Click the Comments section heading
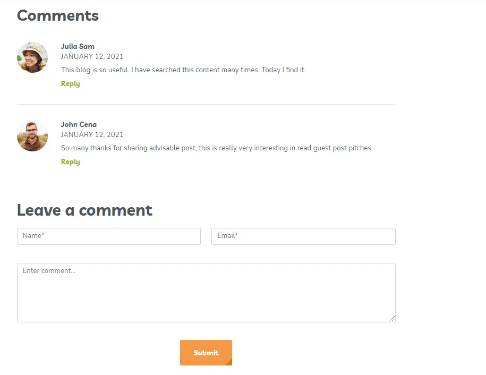The height and width of the screenshot is (375, 486). (58, 15)
